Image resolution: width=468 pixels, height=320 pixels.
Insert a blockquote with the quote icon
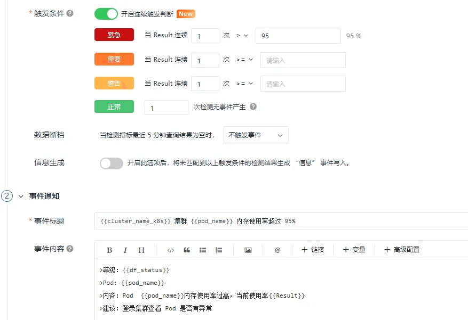187,250
